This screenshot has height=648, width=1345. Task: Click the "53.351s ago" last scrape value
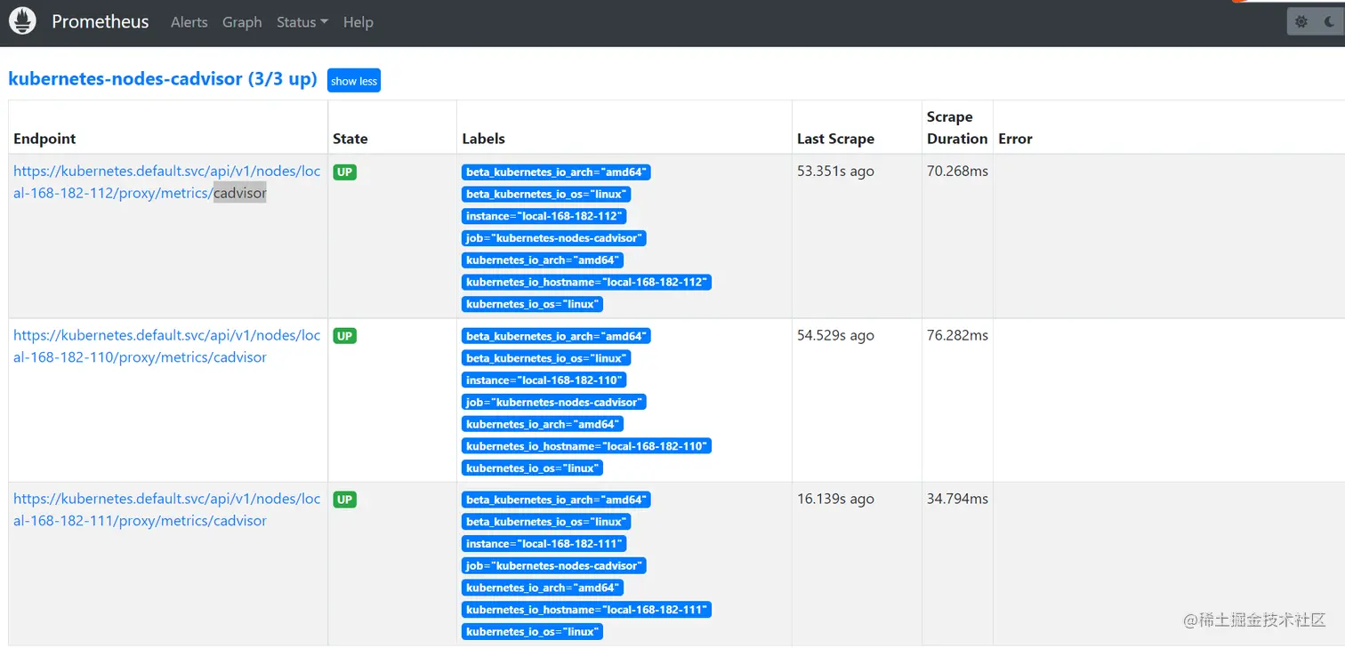[x=835, y=172]
